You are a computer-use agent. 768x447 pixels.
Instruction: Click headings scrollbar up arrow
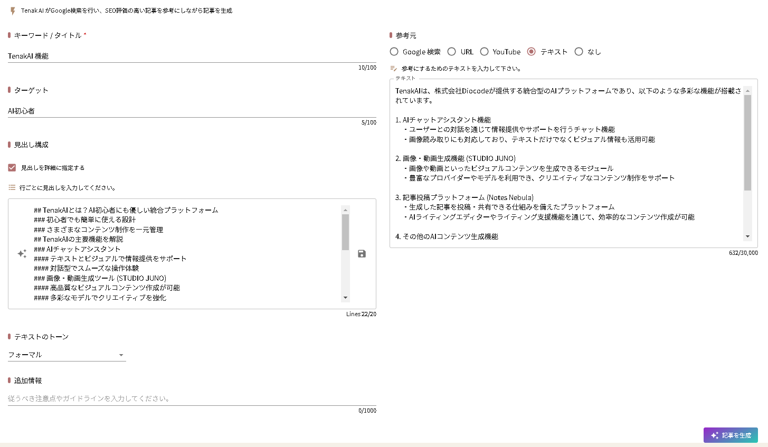click(346, 210)
